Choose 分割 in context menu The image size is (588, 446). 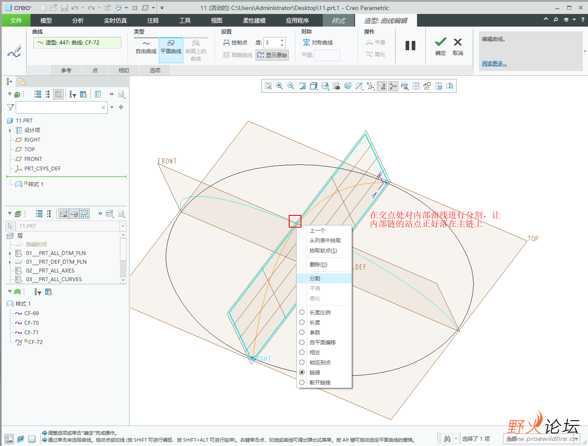coord(324,278)
